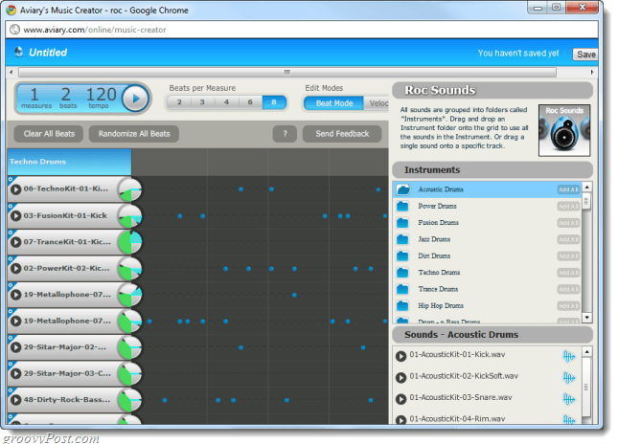Set beats per measure to 4

click(x=227, y=102)
